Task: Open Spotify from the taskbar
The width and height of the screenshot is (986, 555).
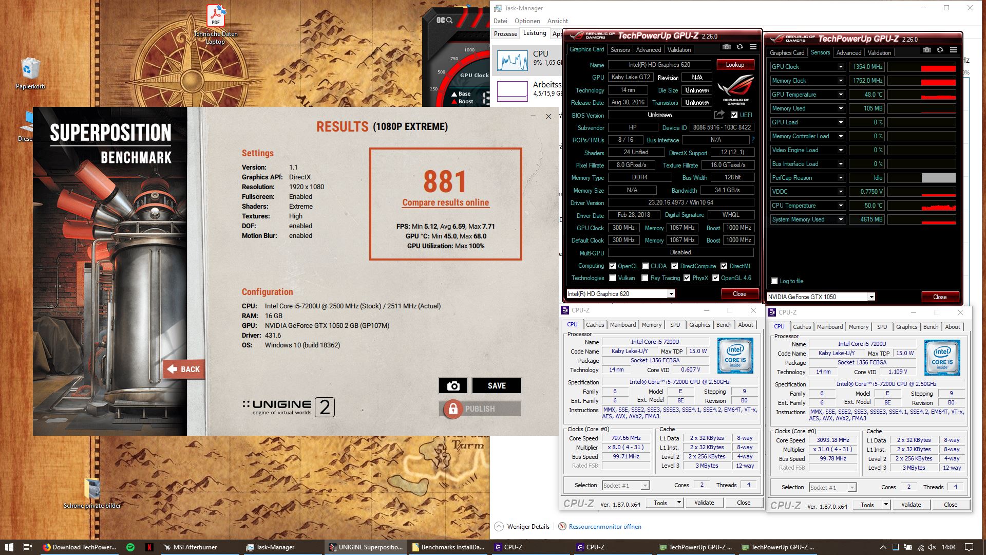Action: [130, 547]
